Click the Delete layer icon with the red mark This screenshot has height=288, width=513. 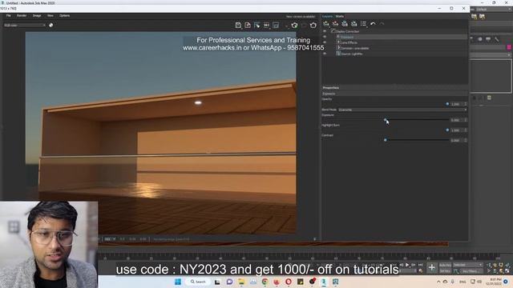335,23
